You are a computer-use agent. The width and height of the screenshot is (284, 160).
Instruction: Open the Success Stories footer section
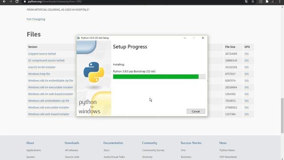pyautogui.click(x=191, y=143)
